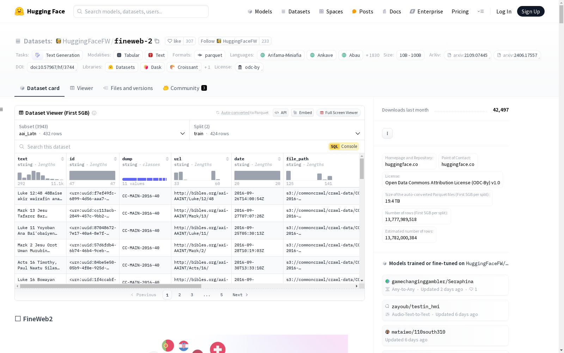
Task: Follow HuggingFaceFW organization
Action: tap(229, 41)
